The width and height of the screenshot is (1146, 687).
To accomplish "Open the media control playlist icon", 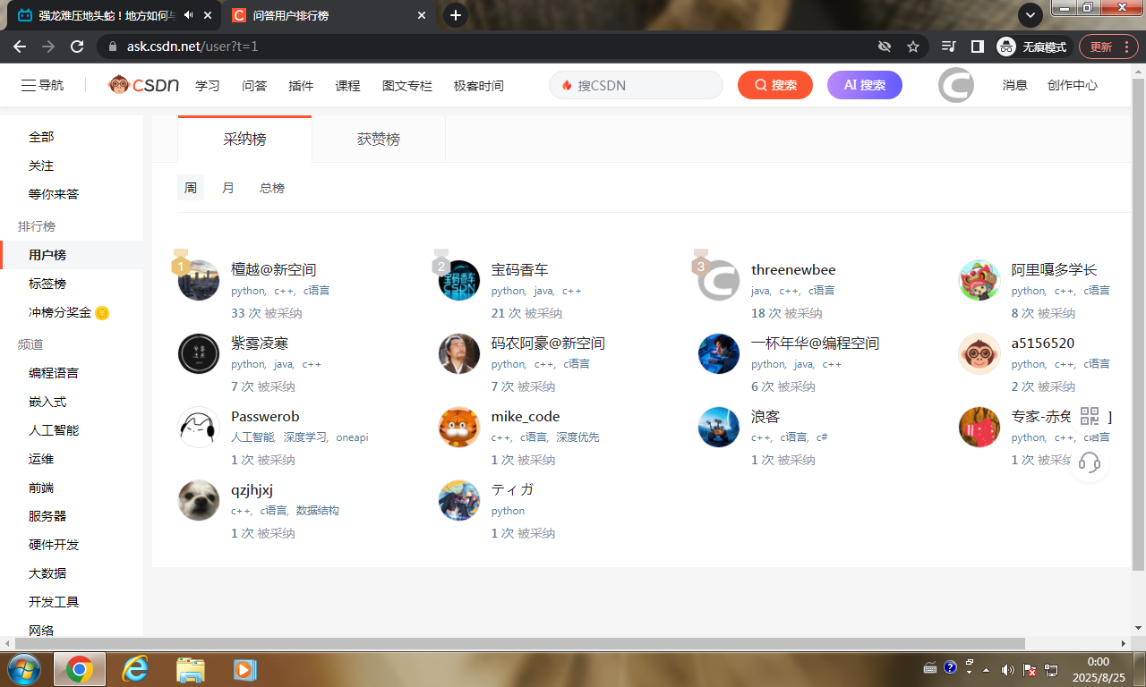I will point(949,47).
